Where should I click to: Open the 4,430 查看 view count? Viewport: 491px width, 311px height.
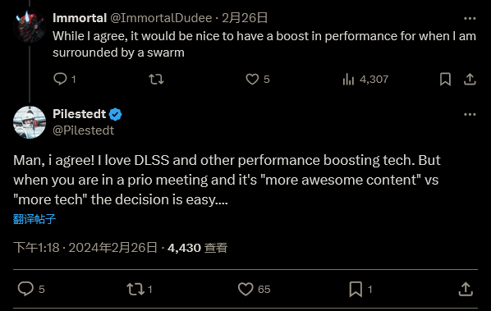tap(197, 248)
